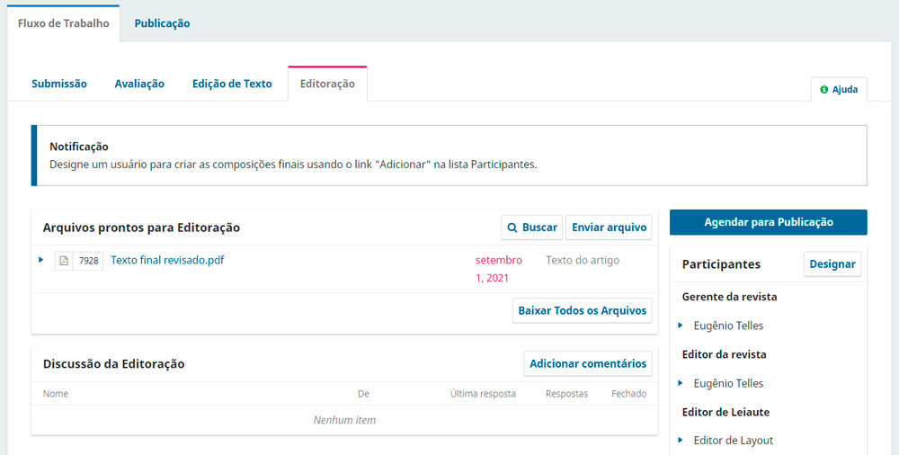
Task: Click the Editor de Leiaute role heading
Action: pos(725,412)
